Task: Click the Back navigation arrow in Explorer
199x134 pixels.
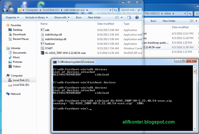Action: point(5,10)
